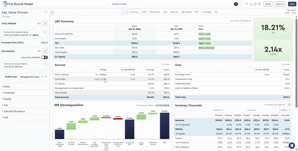Click the First Round Model title field
The height and width of the screenshot is (151, 298).
click(57, 4)
